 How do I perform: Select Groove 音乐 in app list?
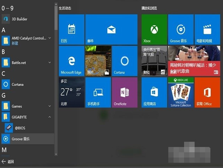pos(21,139)
